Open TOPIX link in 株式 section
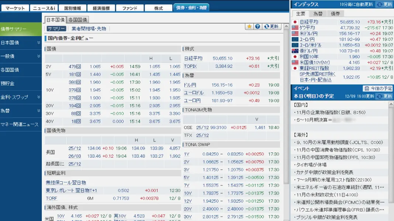The height and width of the screenshot is (221, 394). [190, 66]
